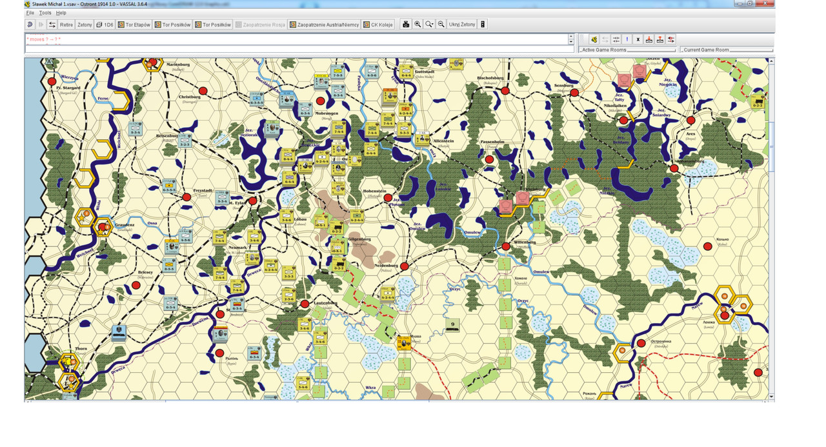Click the Graudenz fortress hex
The width and height of the screenshot is (826, 447).
coord(103,227)
